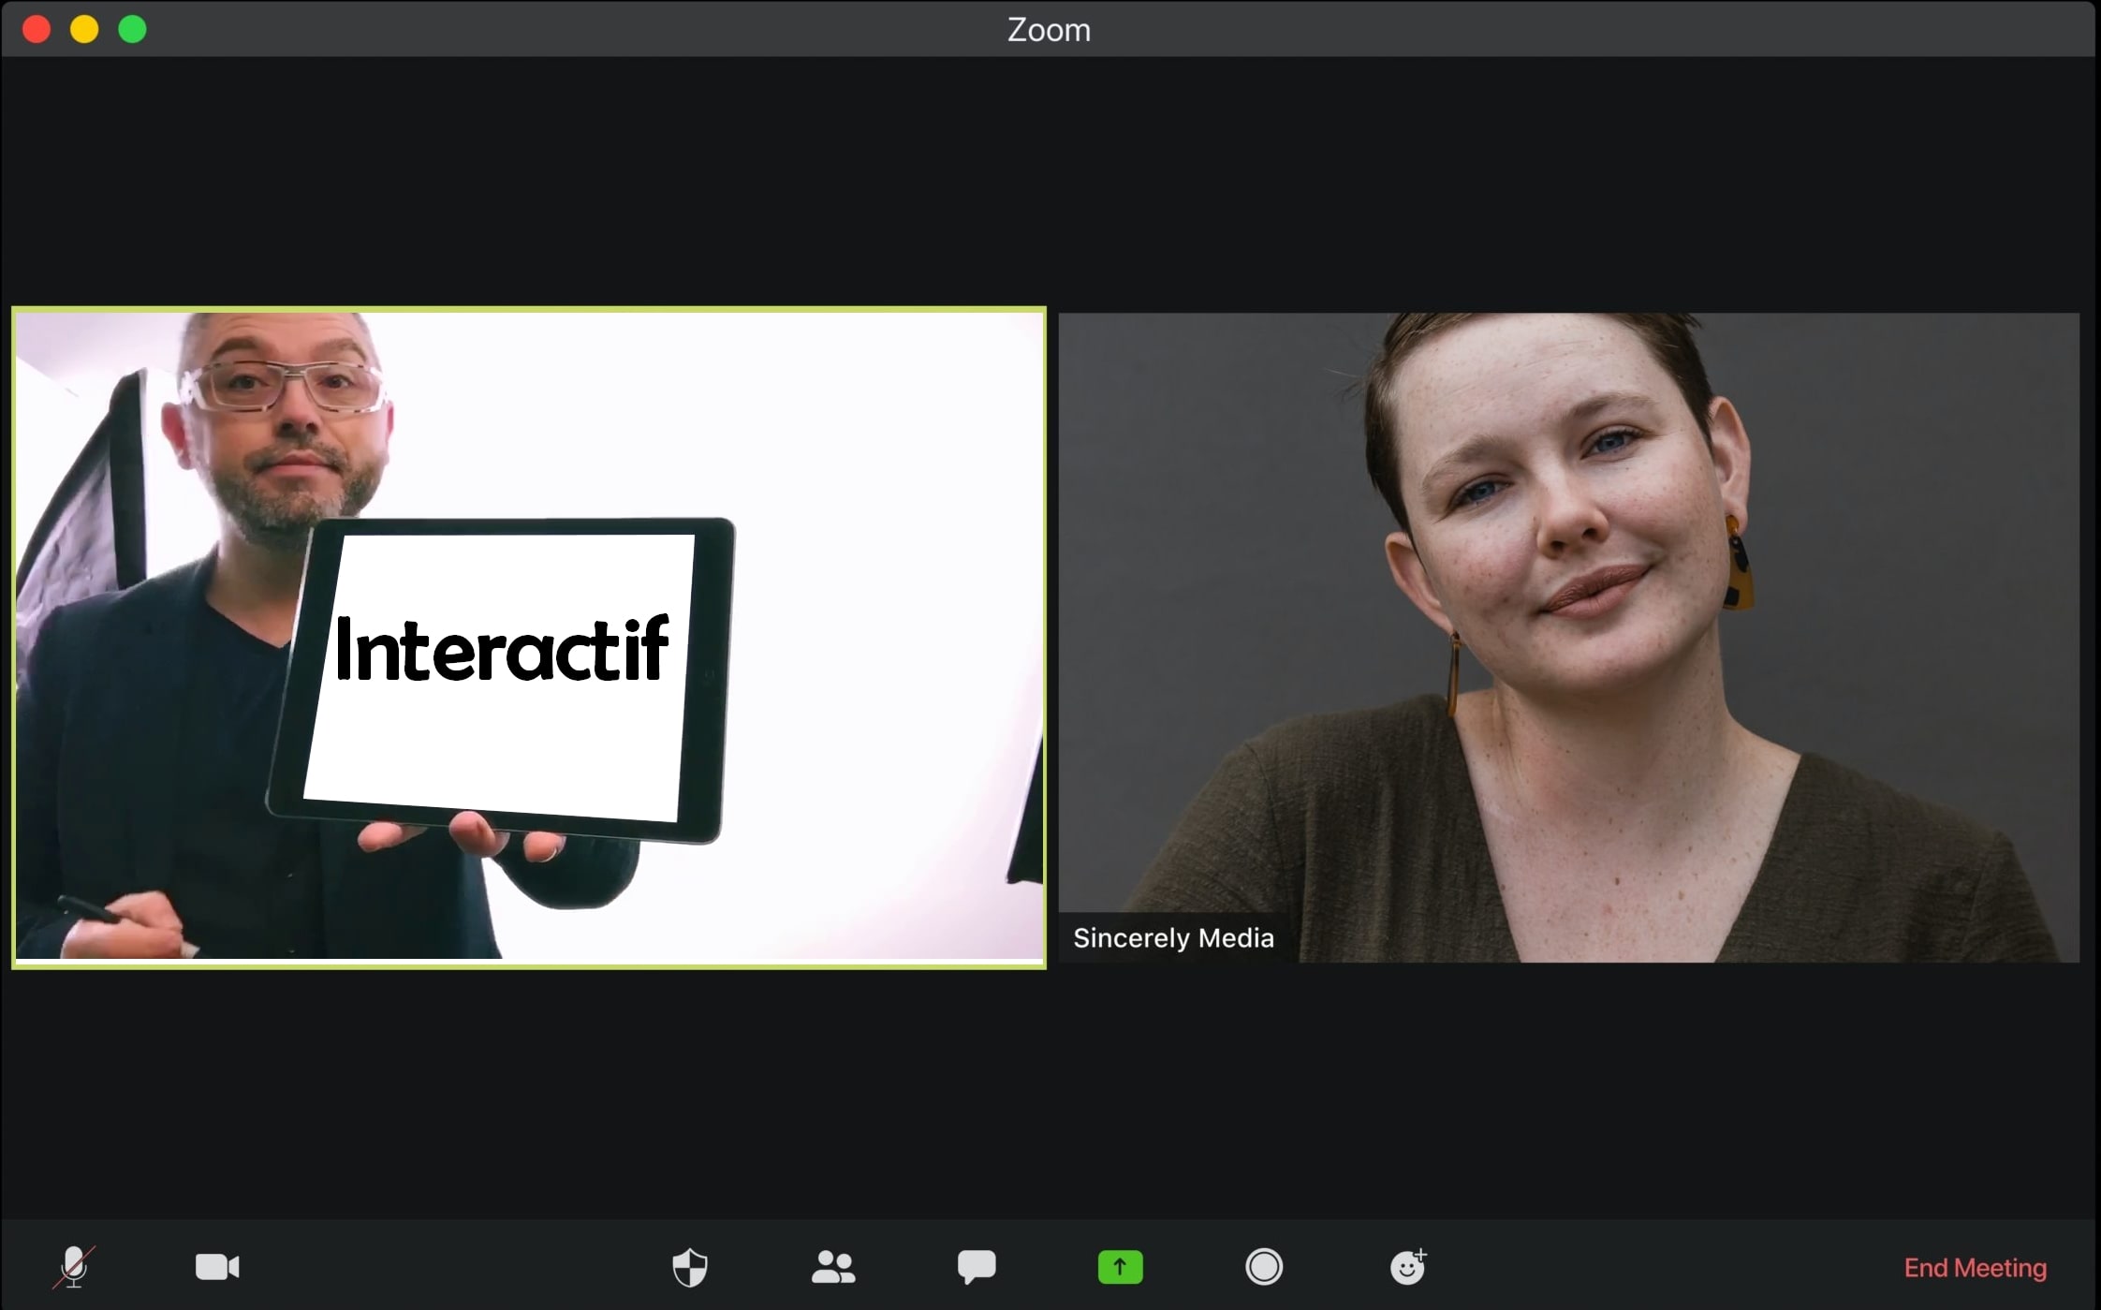The image size is (2101, 1310).
Task: Open the Chat bubble panel
Action: click(x=977, y=1267)
